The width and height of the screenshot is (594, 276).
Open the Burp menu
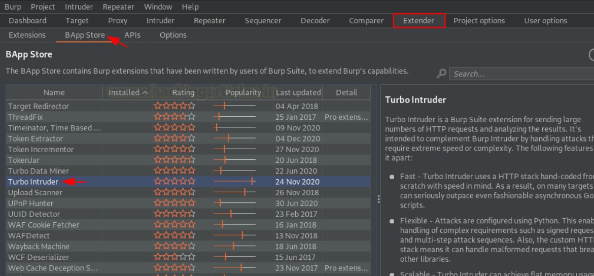click(13, 7)
